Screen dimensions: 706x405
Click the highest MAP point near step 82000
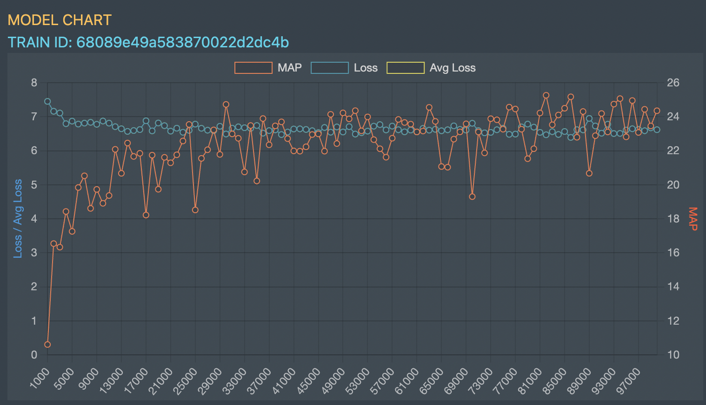click(546, 95)
